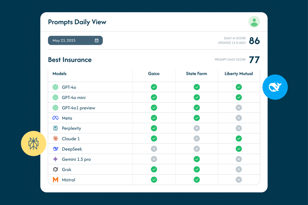The image size is (308, 205).
Task: Click Perplexity's gray X under State Farm
Action: [x=197, y=128]
